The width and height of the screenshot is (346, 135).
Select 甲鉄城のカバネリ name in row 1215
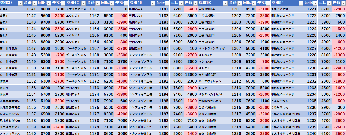click(x=213, y=101)
